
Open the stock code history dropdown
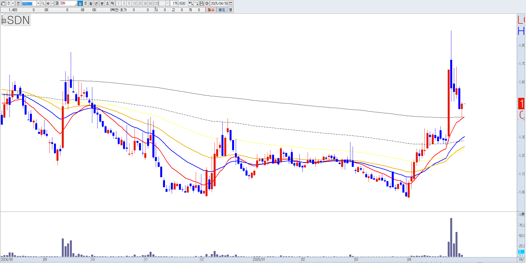pos(38,3)
